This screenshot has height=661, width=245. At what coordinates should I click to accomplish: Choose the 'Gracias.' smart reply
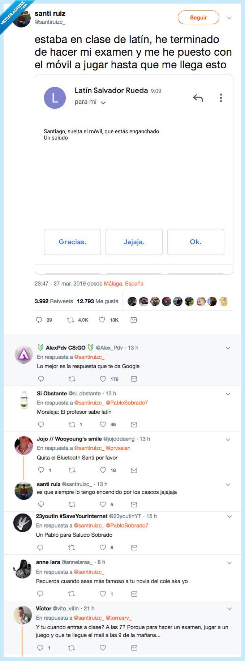[x=72, y=242]
